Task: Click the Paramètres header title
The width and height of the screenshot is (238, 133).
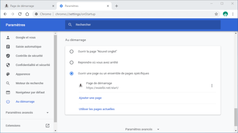Action: click(15, 25)
